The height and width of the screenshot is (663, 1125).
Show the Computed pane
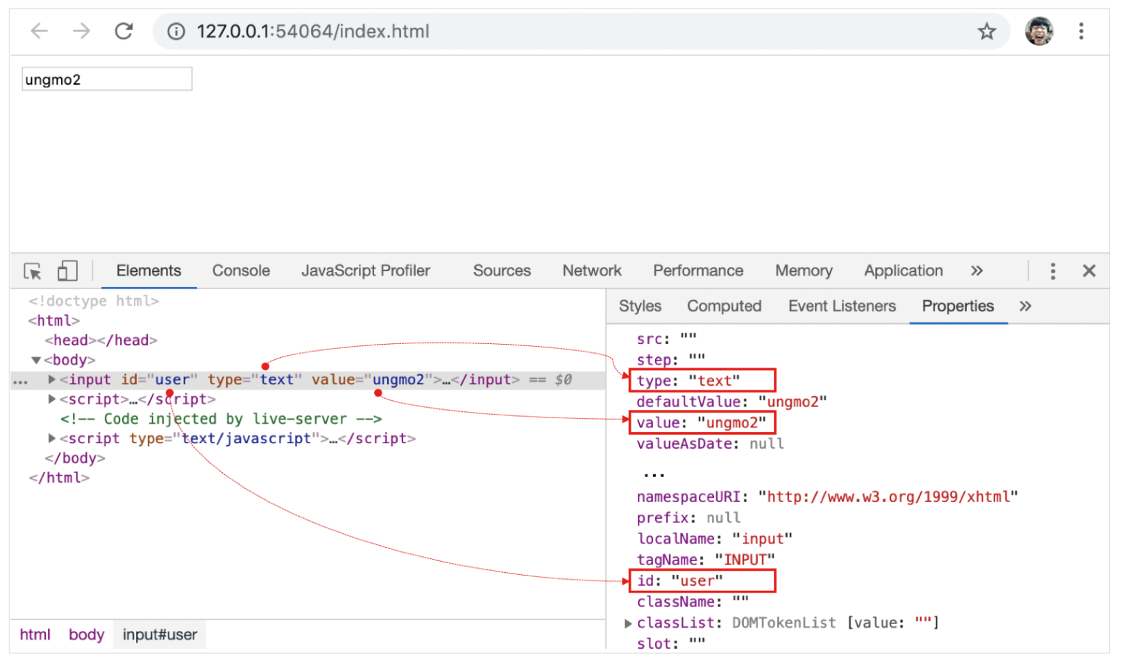pos(724,307)
